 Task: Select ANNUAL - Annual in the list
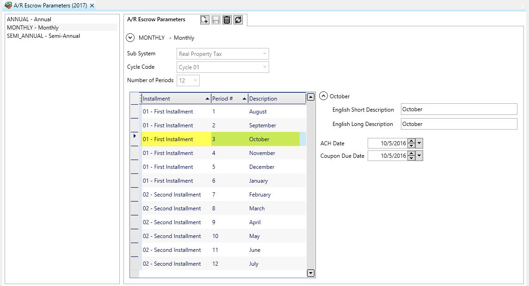pyautogui.click(x=29, y=19)
